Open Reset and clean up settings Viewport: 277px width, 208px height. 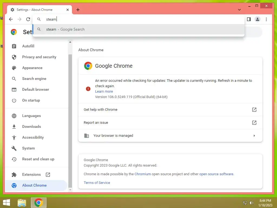coord(38,159)
